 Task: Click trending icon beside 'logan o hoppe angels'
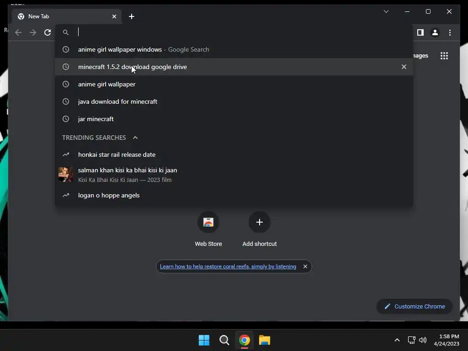(66, 195)
